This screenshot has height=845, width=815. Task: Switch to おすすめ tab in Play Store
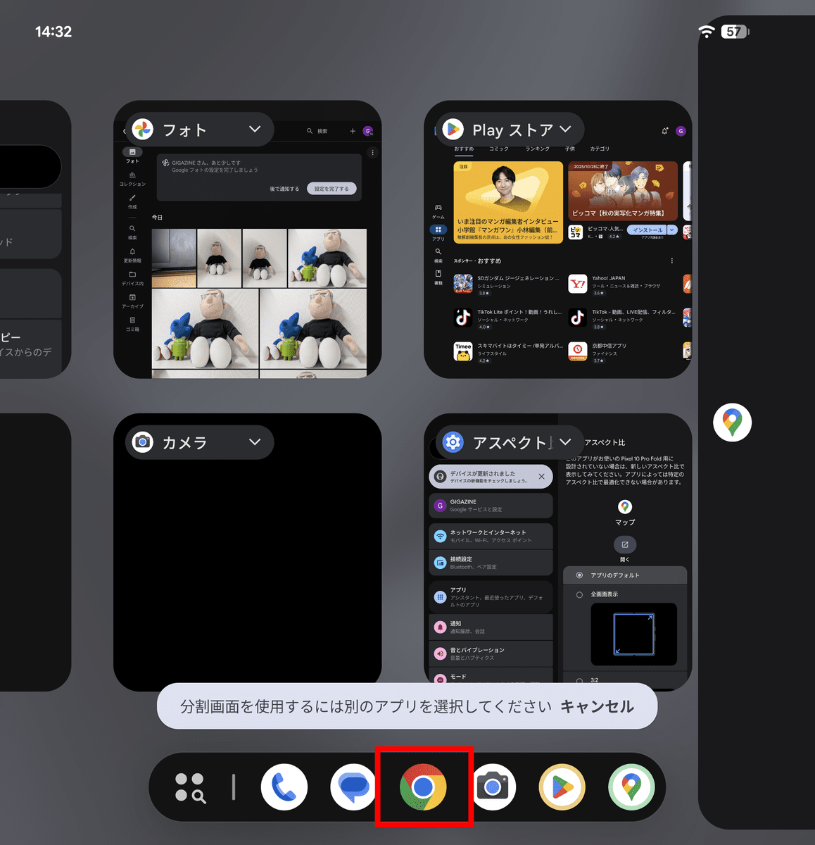pos(464,149)
